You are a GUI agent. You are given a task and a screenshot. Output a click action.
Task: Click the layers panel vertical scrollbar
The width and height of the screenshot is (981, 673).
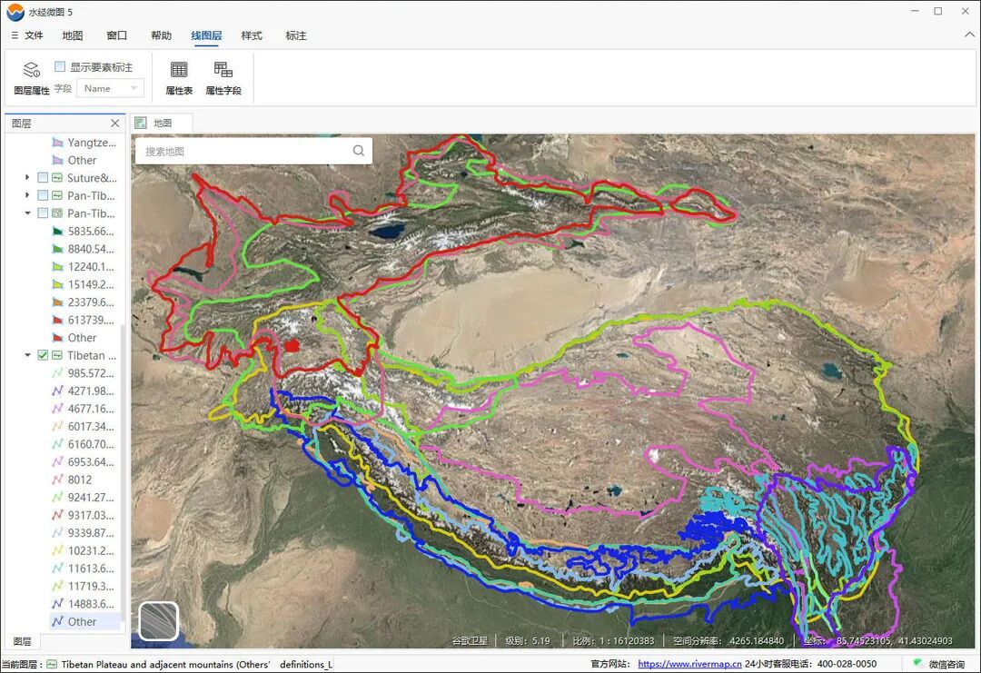pos(123,475)
